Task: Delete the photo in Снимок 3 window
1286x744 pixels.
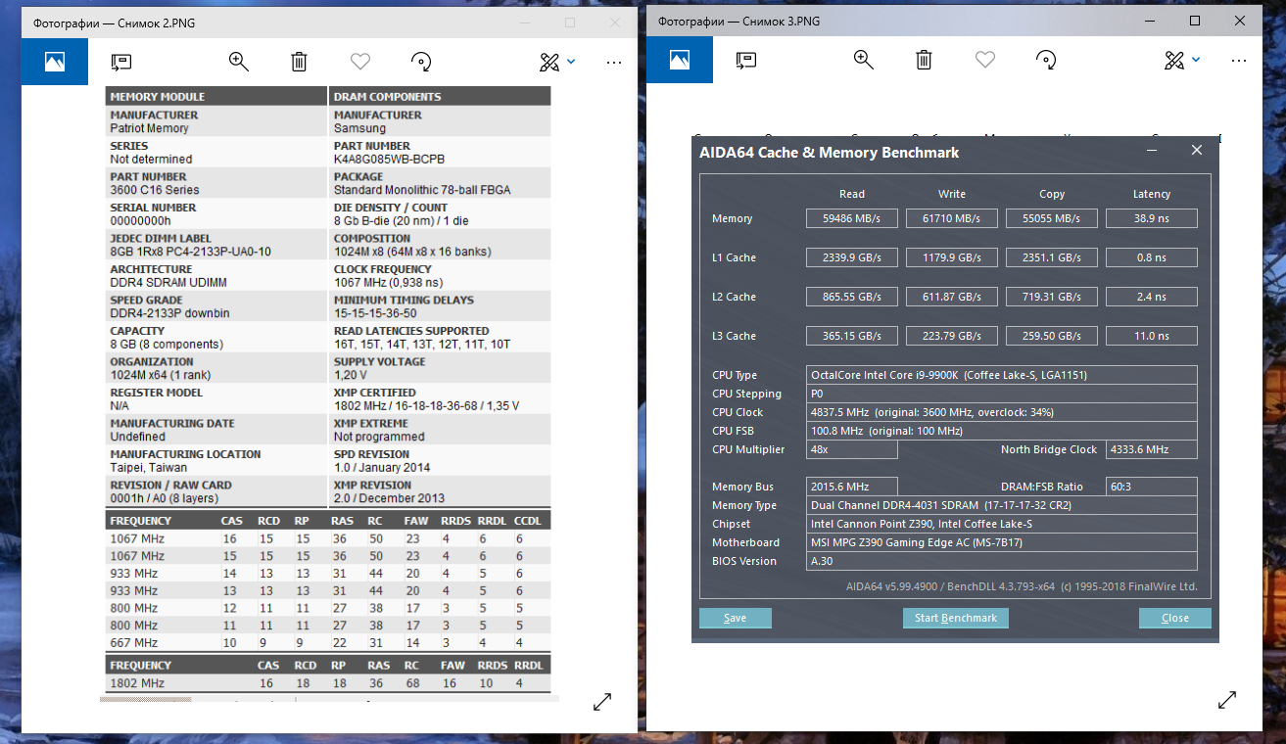Action: 924,60
